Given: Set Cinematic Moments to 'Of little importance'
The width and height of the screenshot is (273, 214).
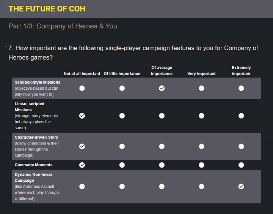Looking at the screenshot, I should pyautogui.click(x=122, y=165).
